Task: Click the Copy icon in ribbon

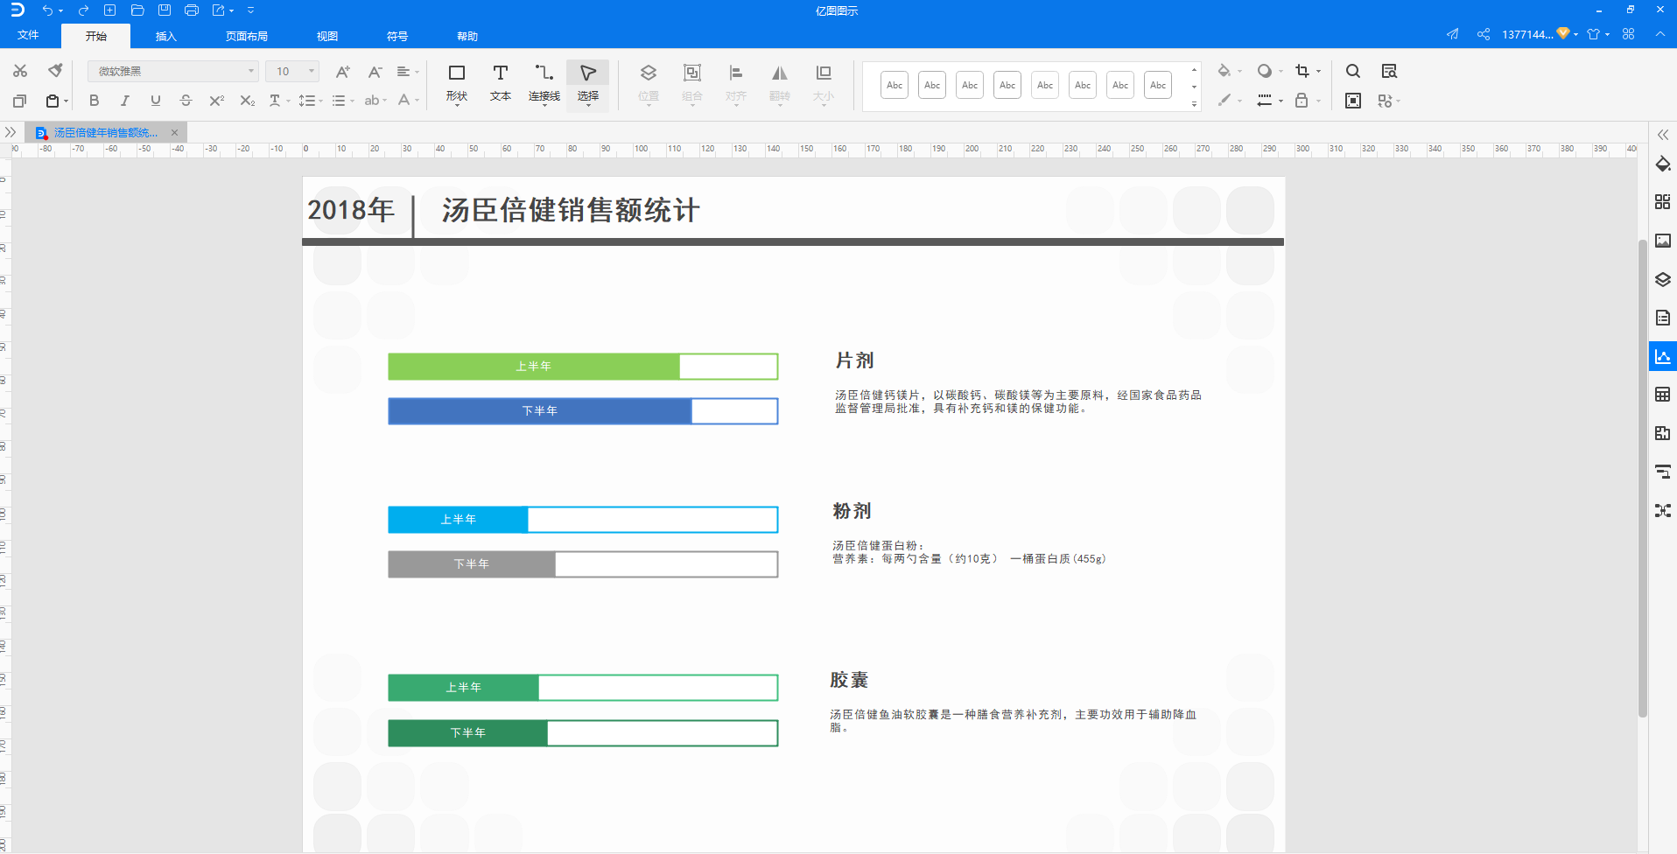Action: (x=20, y=101)
